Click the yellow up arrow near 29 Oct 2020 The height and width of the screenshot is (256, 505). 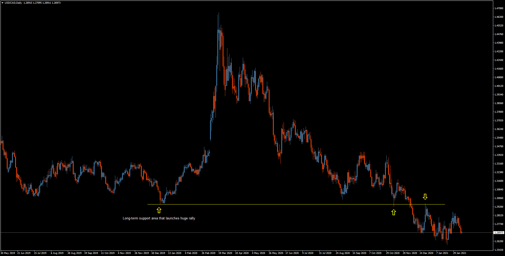pos(394,212)
